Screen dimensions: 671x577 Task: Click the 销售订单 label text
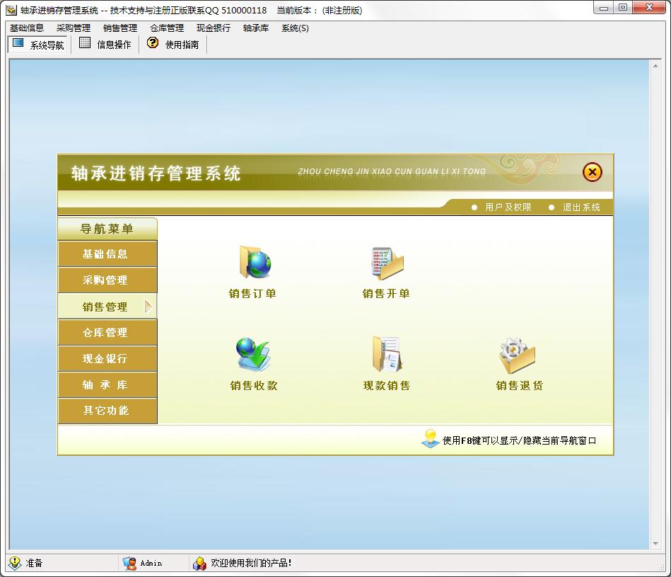(x=252, y=293)
